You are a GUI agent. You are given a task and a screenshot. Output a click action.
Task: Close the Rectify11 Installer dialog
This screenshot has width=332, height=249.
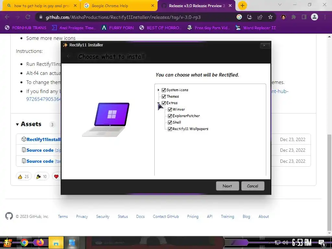264,45
